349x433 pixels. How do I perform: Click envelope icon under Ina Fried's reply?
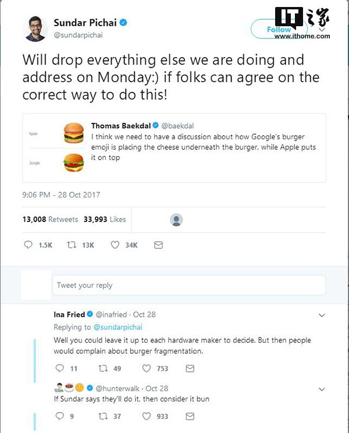coord(190,368)
